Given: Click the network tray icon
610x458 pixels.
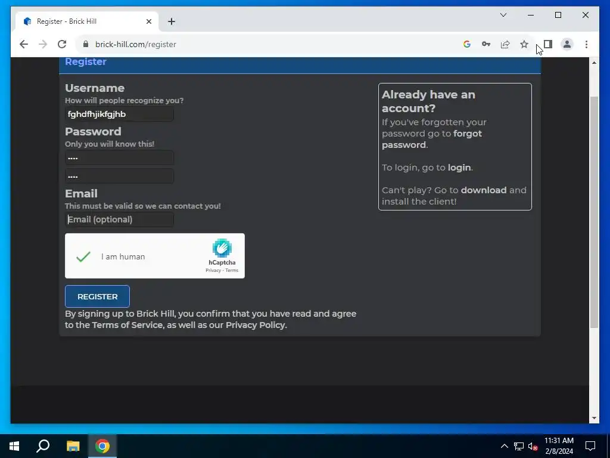Looking at the screenshot, I should 519,446.
